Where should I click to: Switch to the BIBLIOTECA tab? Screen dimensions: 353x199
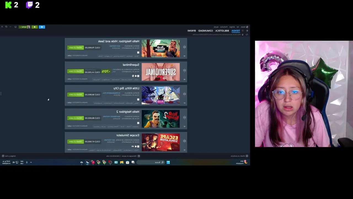tap(222, 31)
